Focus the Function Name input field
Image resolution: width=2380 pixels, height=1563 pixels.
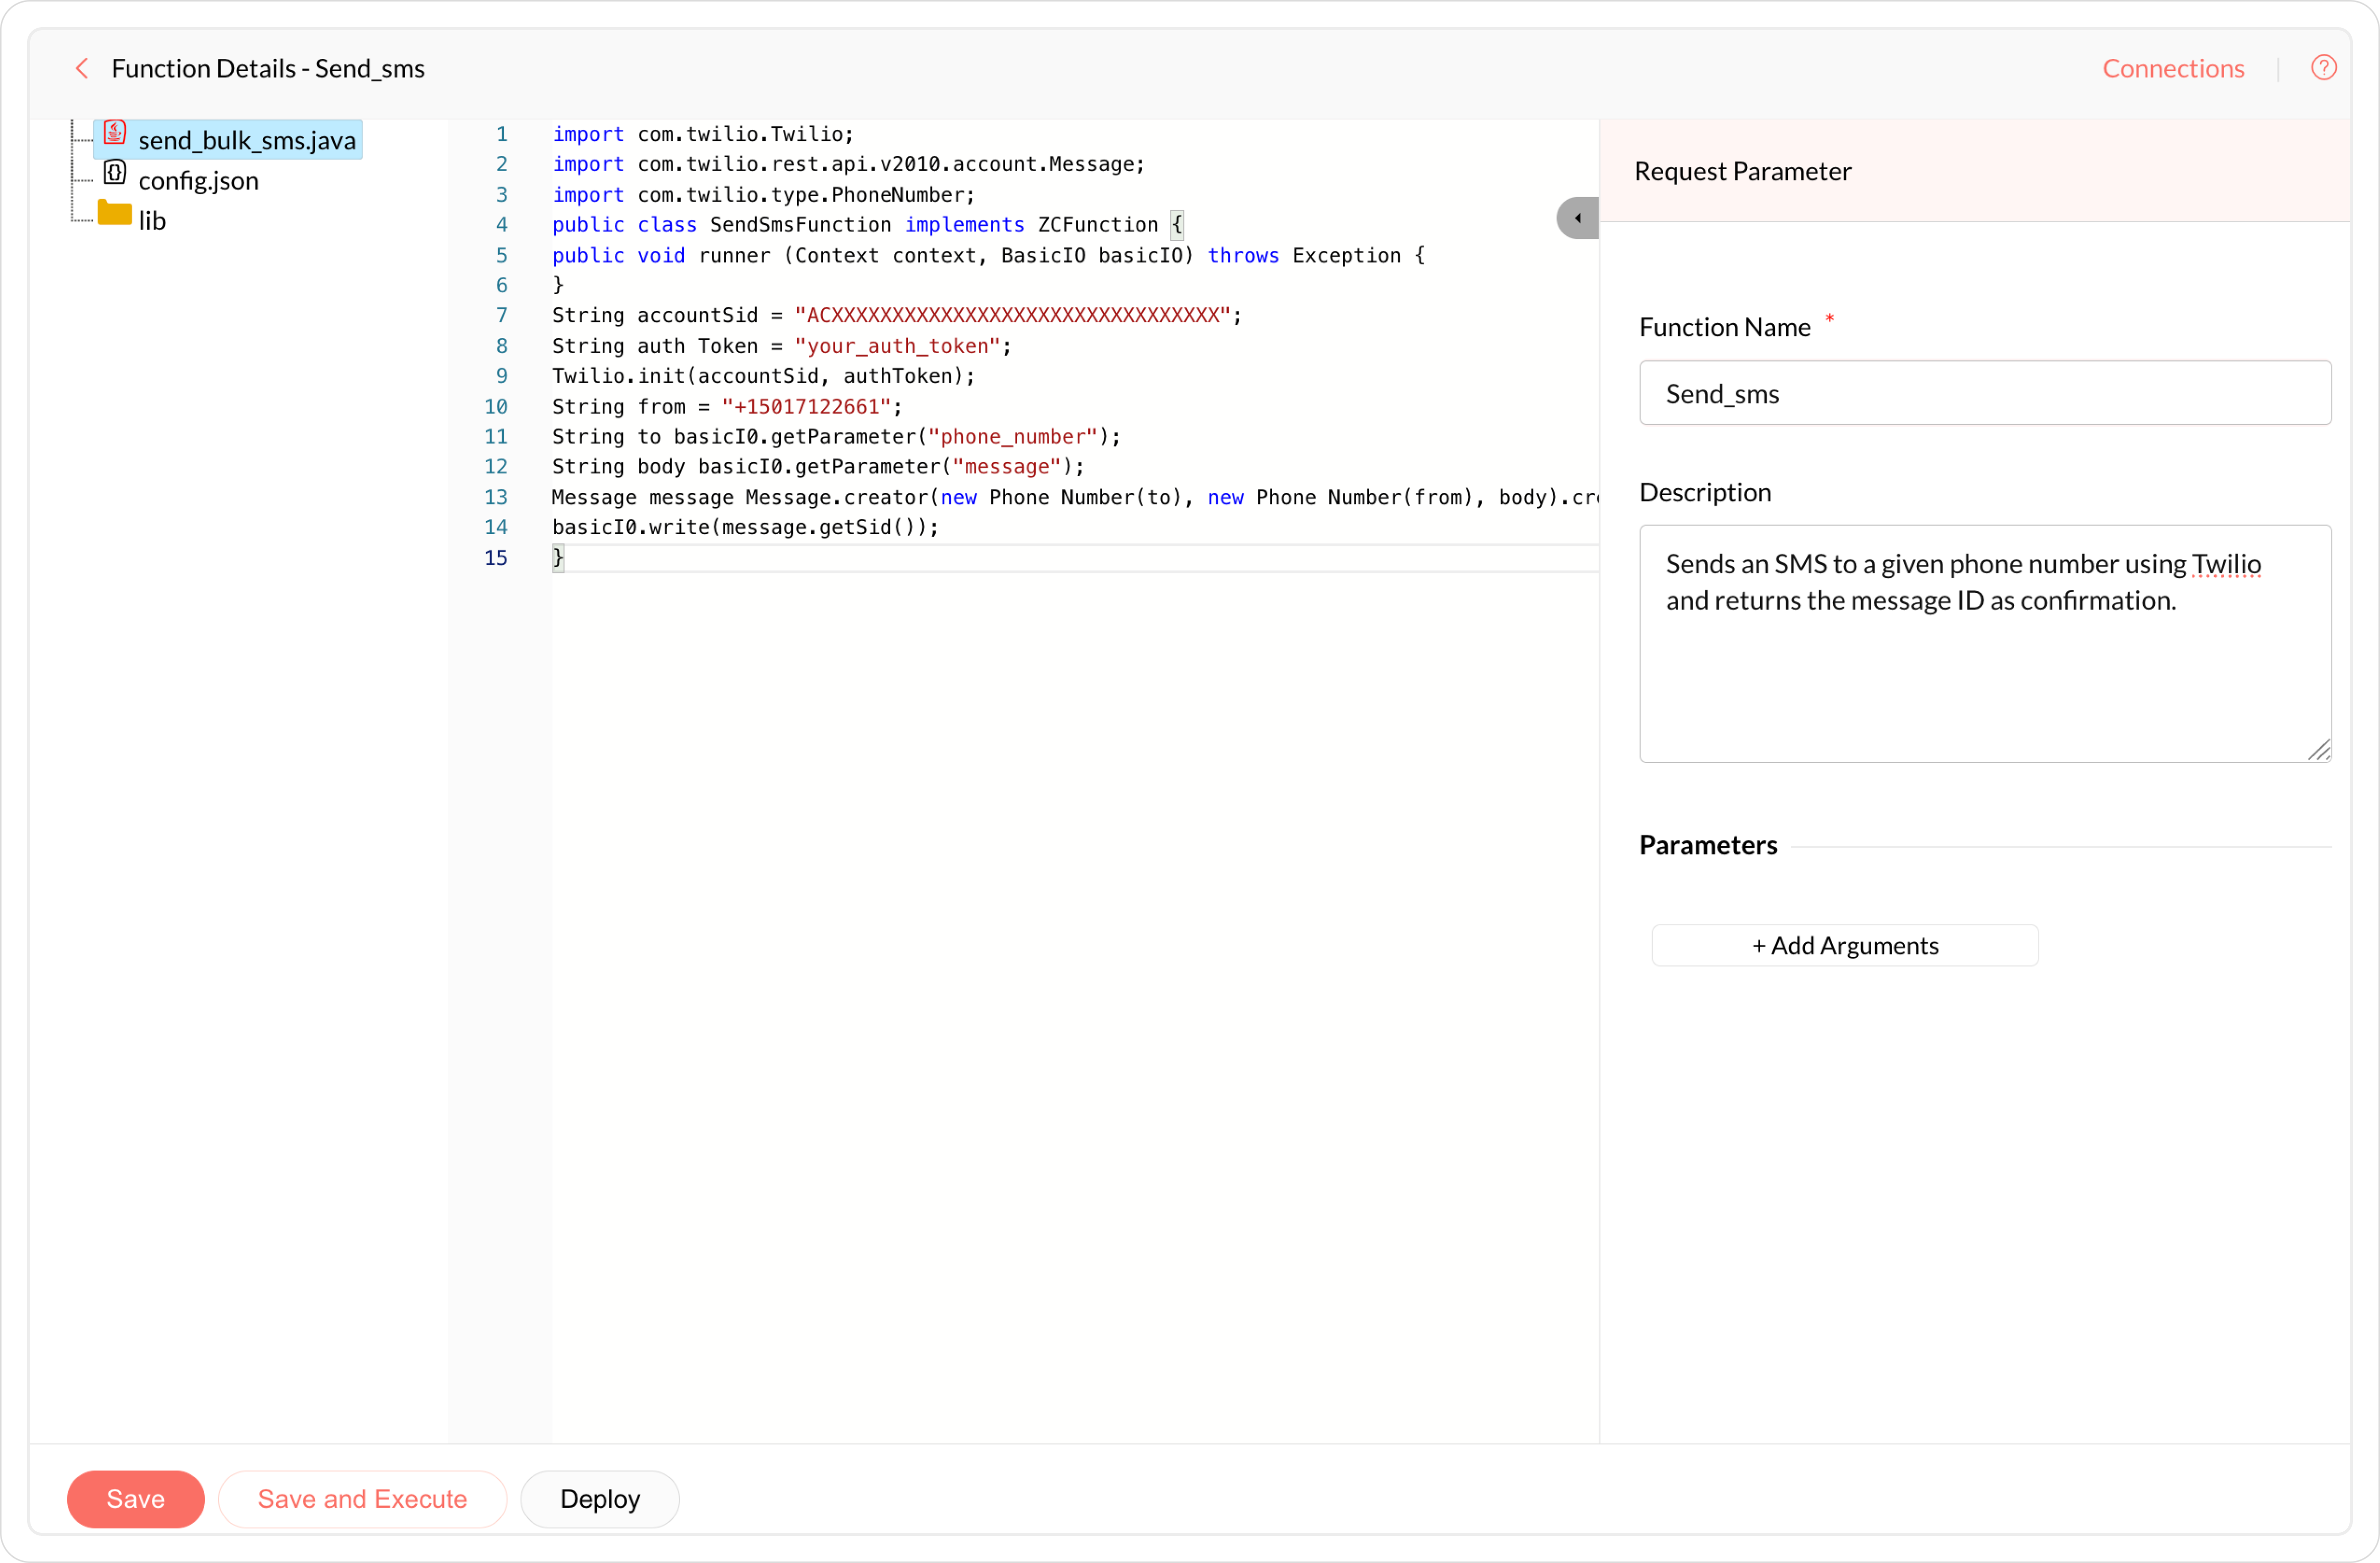1984,393
